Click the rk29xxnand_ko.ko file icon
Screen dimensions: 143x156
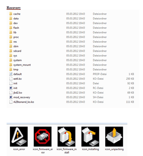pyautogui.click(x=11, y=102)
